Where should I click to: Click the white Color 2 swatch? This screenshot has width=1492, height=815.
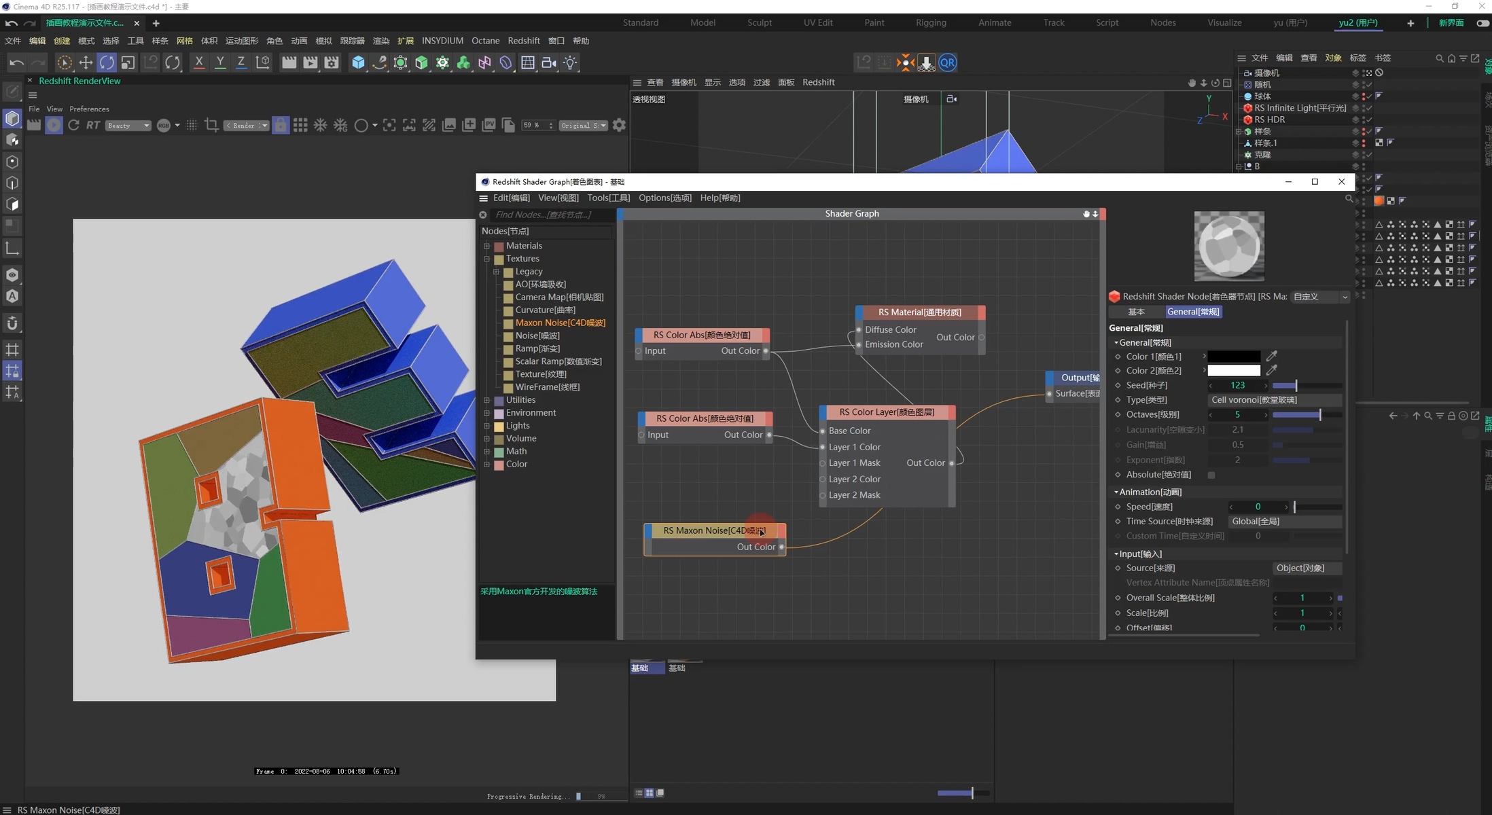coord(1234,370)
